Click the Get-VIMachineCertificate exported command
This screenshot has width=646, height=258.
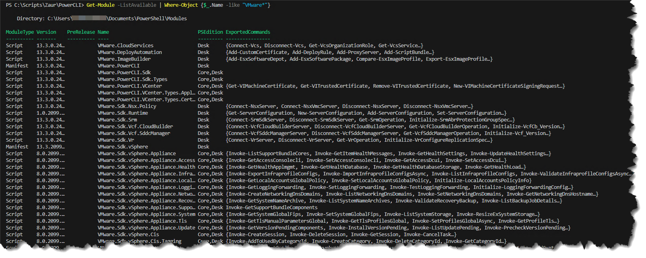262,86
